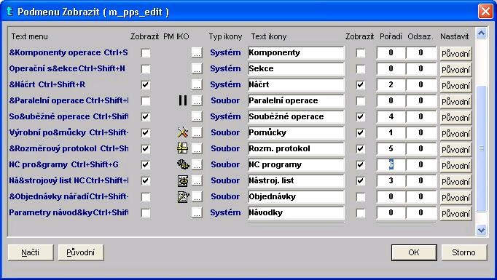Open icon browse button for Komponenty row

click(x=197, y=53)
